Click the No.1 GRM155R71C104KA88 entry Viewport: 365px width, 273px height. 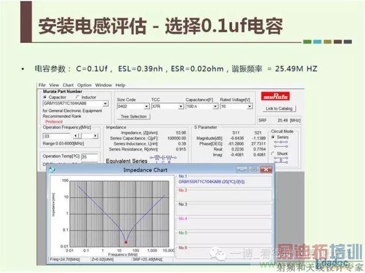click(211, 182)
